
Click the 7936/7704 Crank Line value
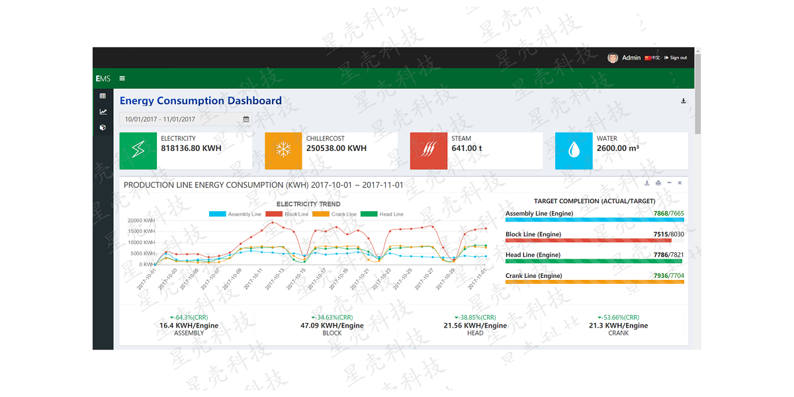point(668,276)
